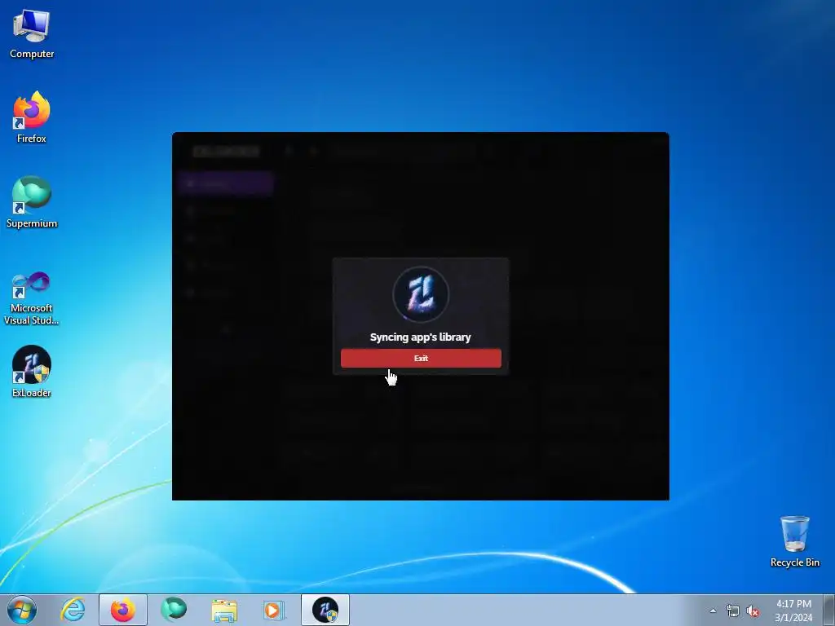
Task: Open Internet Explorer from the taskbar
Action: (x=73, y=610)
